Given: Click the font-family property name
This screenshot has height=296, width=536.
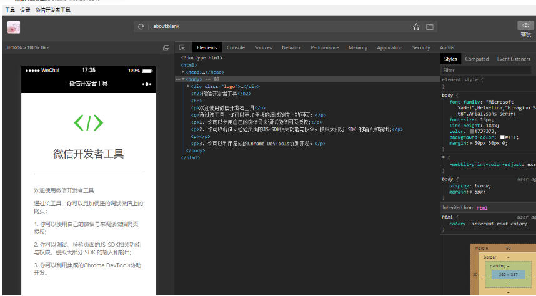Looking at the screenshot, I should [x=464, y=102].
